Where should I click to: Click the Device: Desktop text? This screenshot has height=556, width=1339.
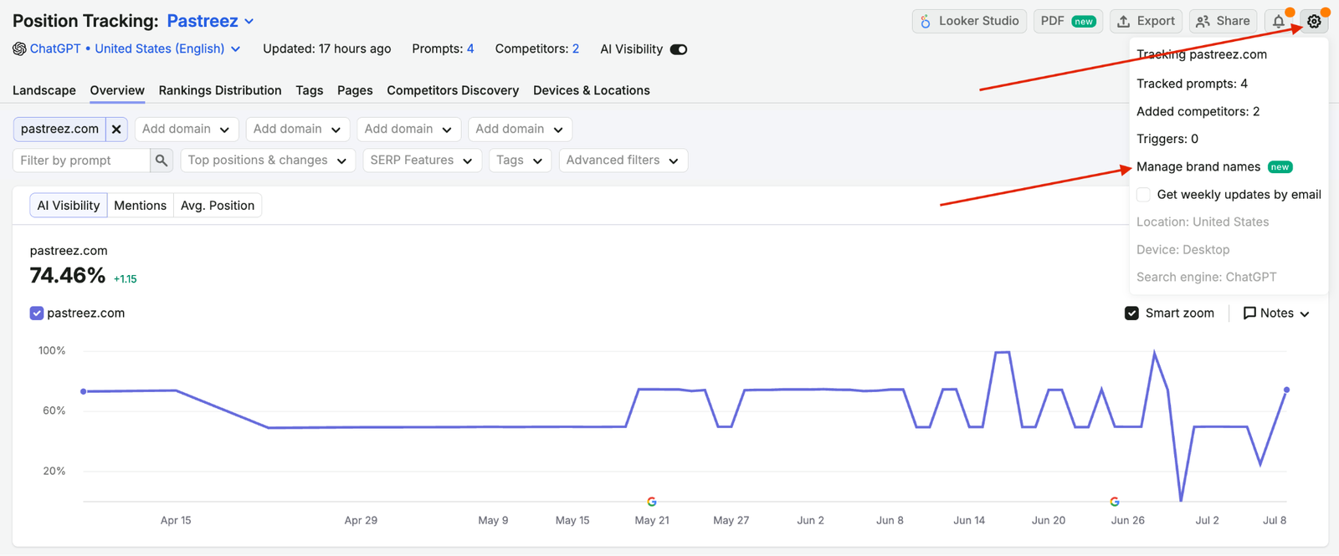[1183, 250]
